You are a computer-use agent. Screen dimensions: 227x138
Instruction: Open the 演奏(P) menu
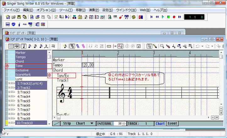[94, 10]
